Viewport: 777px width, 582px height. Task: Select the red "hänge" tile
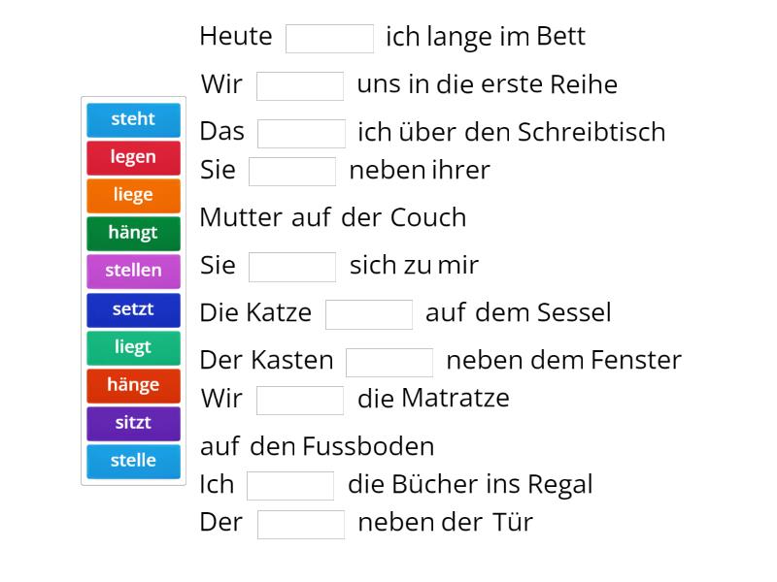[132, 384]
